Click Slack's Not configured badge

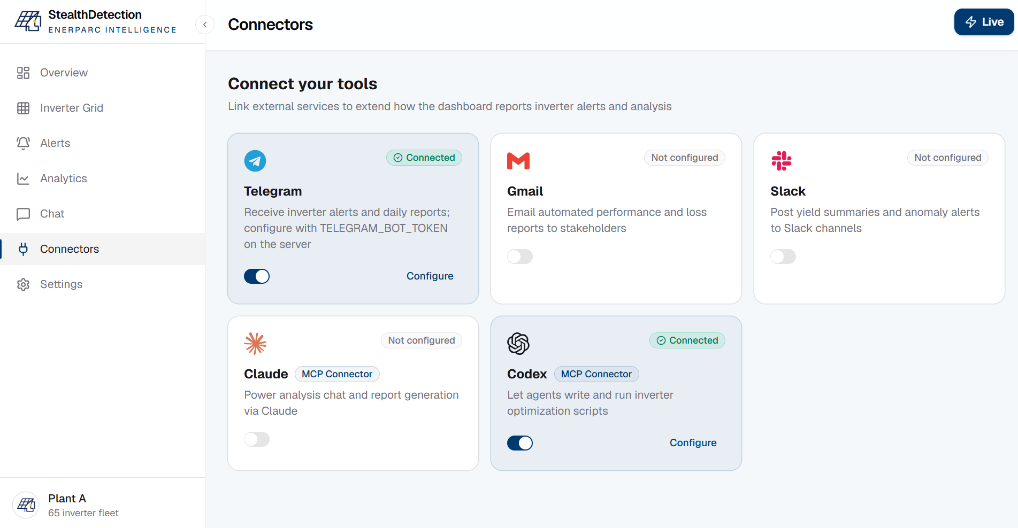[948, 158]
